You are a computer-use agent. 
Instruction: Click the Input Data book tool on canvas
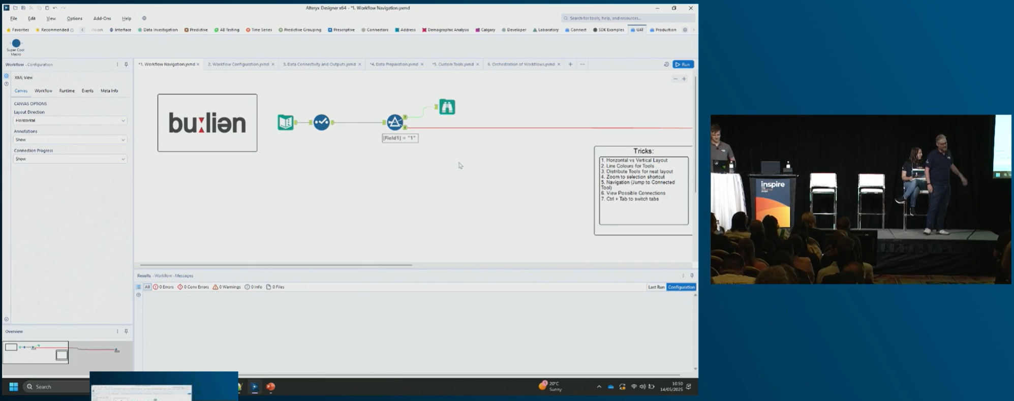click(286, 122)
